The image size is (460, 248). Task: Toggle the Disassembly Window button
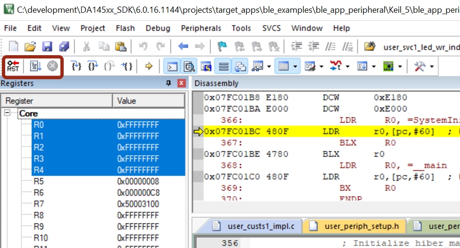[x=189, y=66]
